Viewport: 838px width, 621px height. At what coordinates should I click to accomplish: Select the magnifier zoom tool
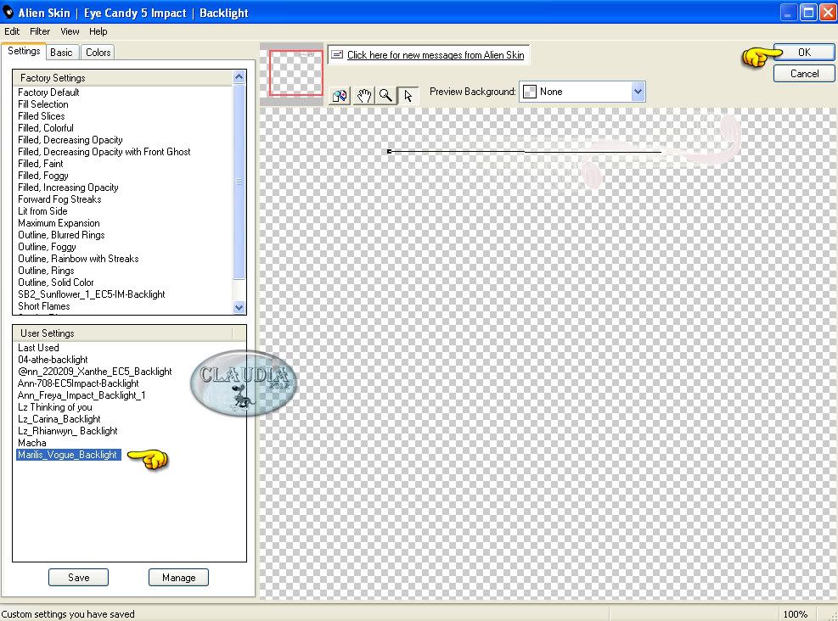(385, 96)
